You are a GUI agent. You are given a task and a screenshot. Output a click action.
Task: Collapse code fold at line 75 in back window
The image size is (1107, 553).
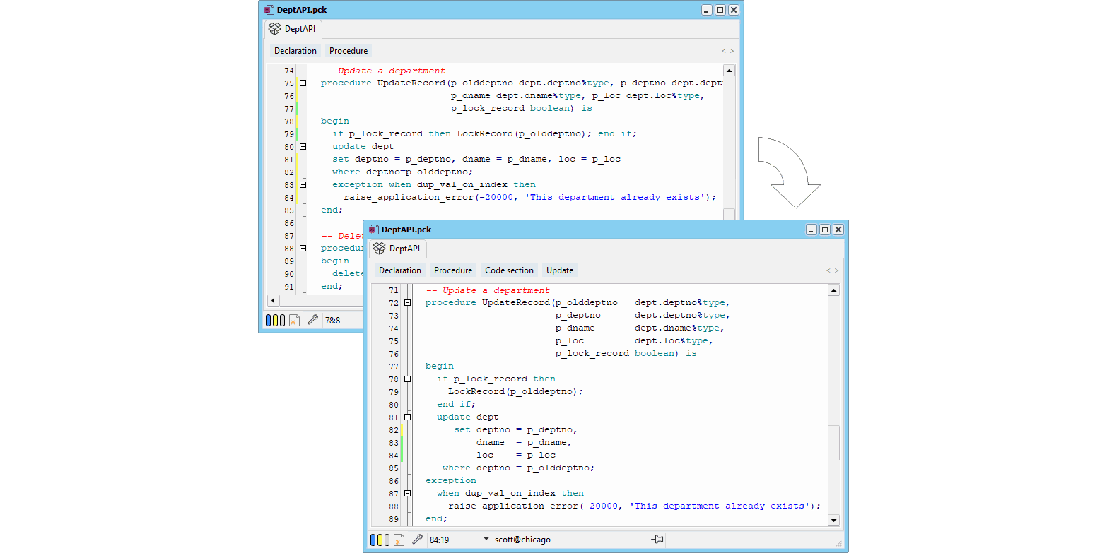coord(303,83)
